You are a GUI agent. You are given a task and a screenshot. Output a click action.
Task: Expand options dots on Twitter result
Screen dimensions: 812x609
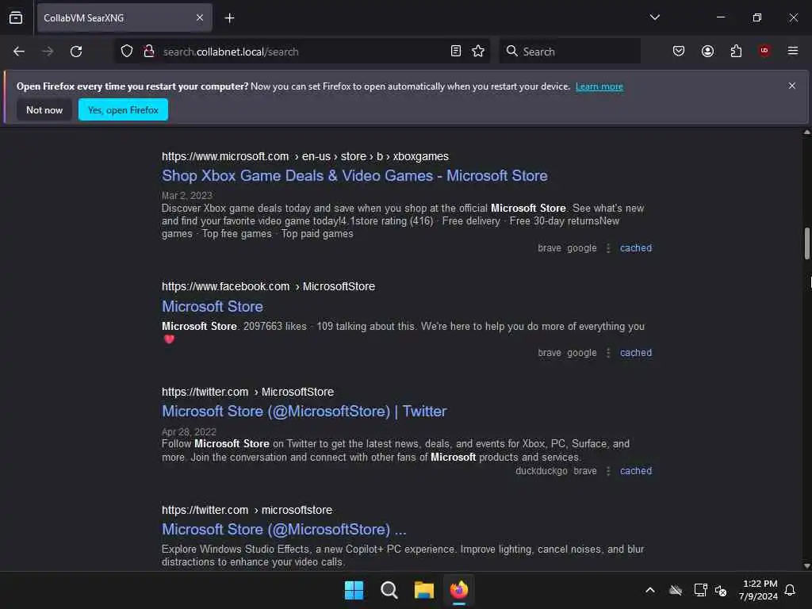(608, 471)
